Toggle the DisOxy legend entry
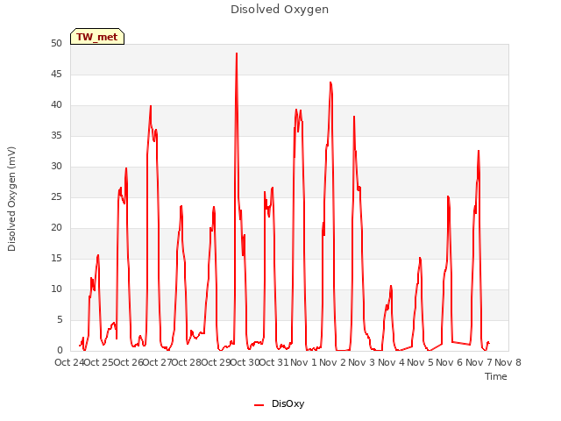Screen dimensions: 561x421 (x=279, y=403)
